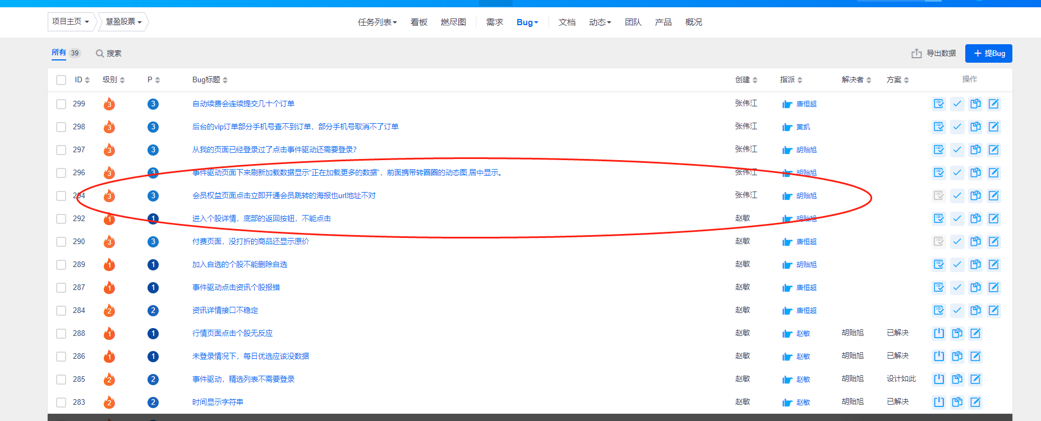Click the edit icon for bug 283

(x=975, y=402)
